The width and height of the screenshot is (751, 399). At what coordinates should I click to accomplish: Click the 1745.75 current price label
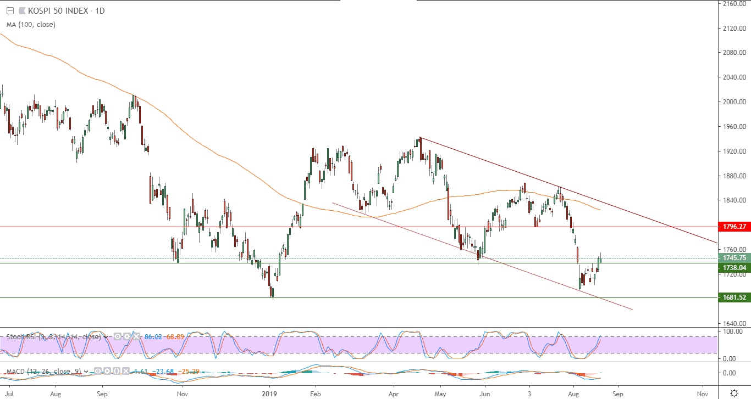coord(734,258)
